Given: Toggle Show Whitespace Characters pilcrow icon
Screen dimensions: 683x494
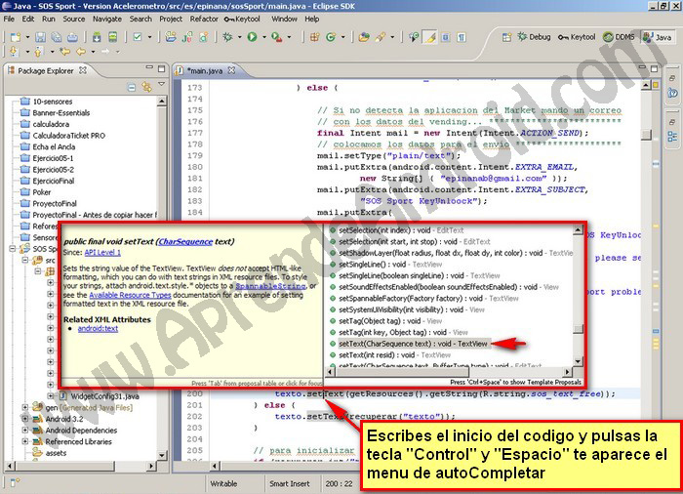Looking at the screenshot, I should coord(462,37).
